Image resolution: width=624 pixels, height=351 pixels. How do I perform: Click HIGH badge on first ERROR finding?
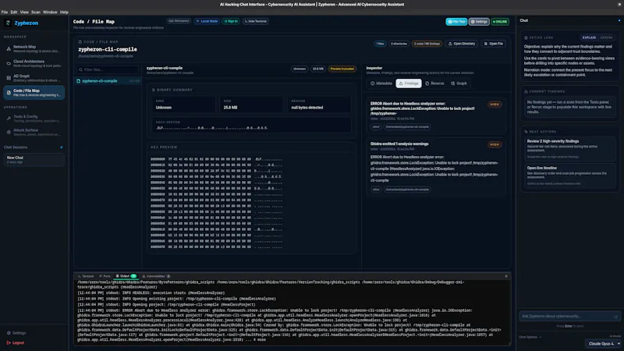(495, 105)
